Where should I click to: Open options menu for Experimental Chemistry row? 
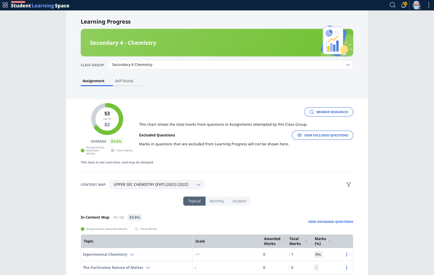[x=347, y=254]
